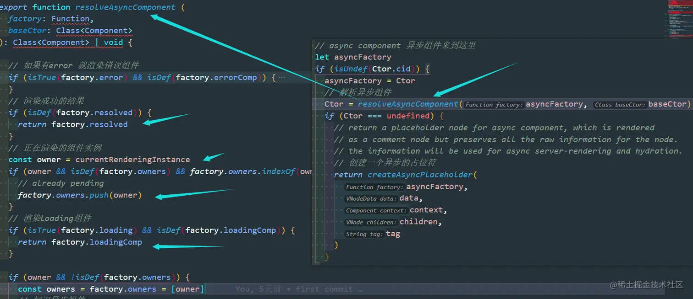Click 'asyncFactory = Ctor' assignment line
This screenshot has width=693, height=299.
(370, 81)
